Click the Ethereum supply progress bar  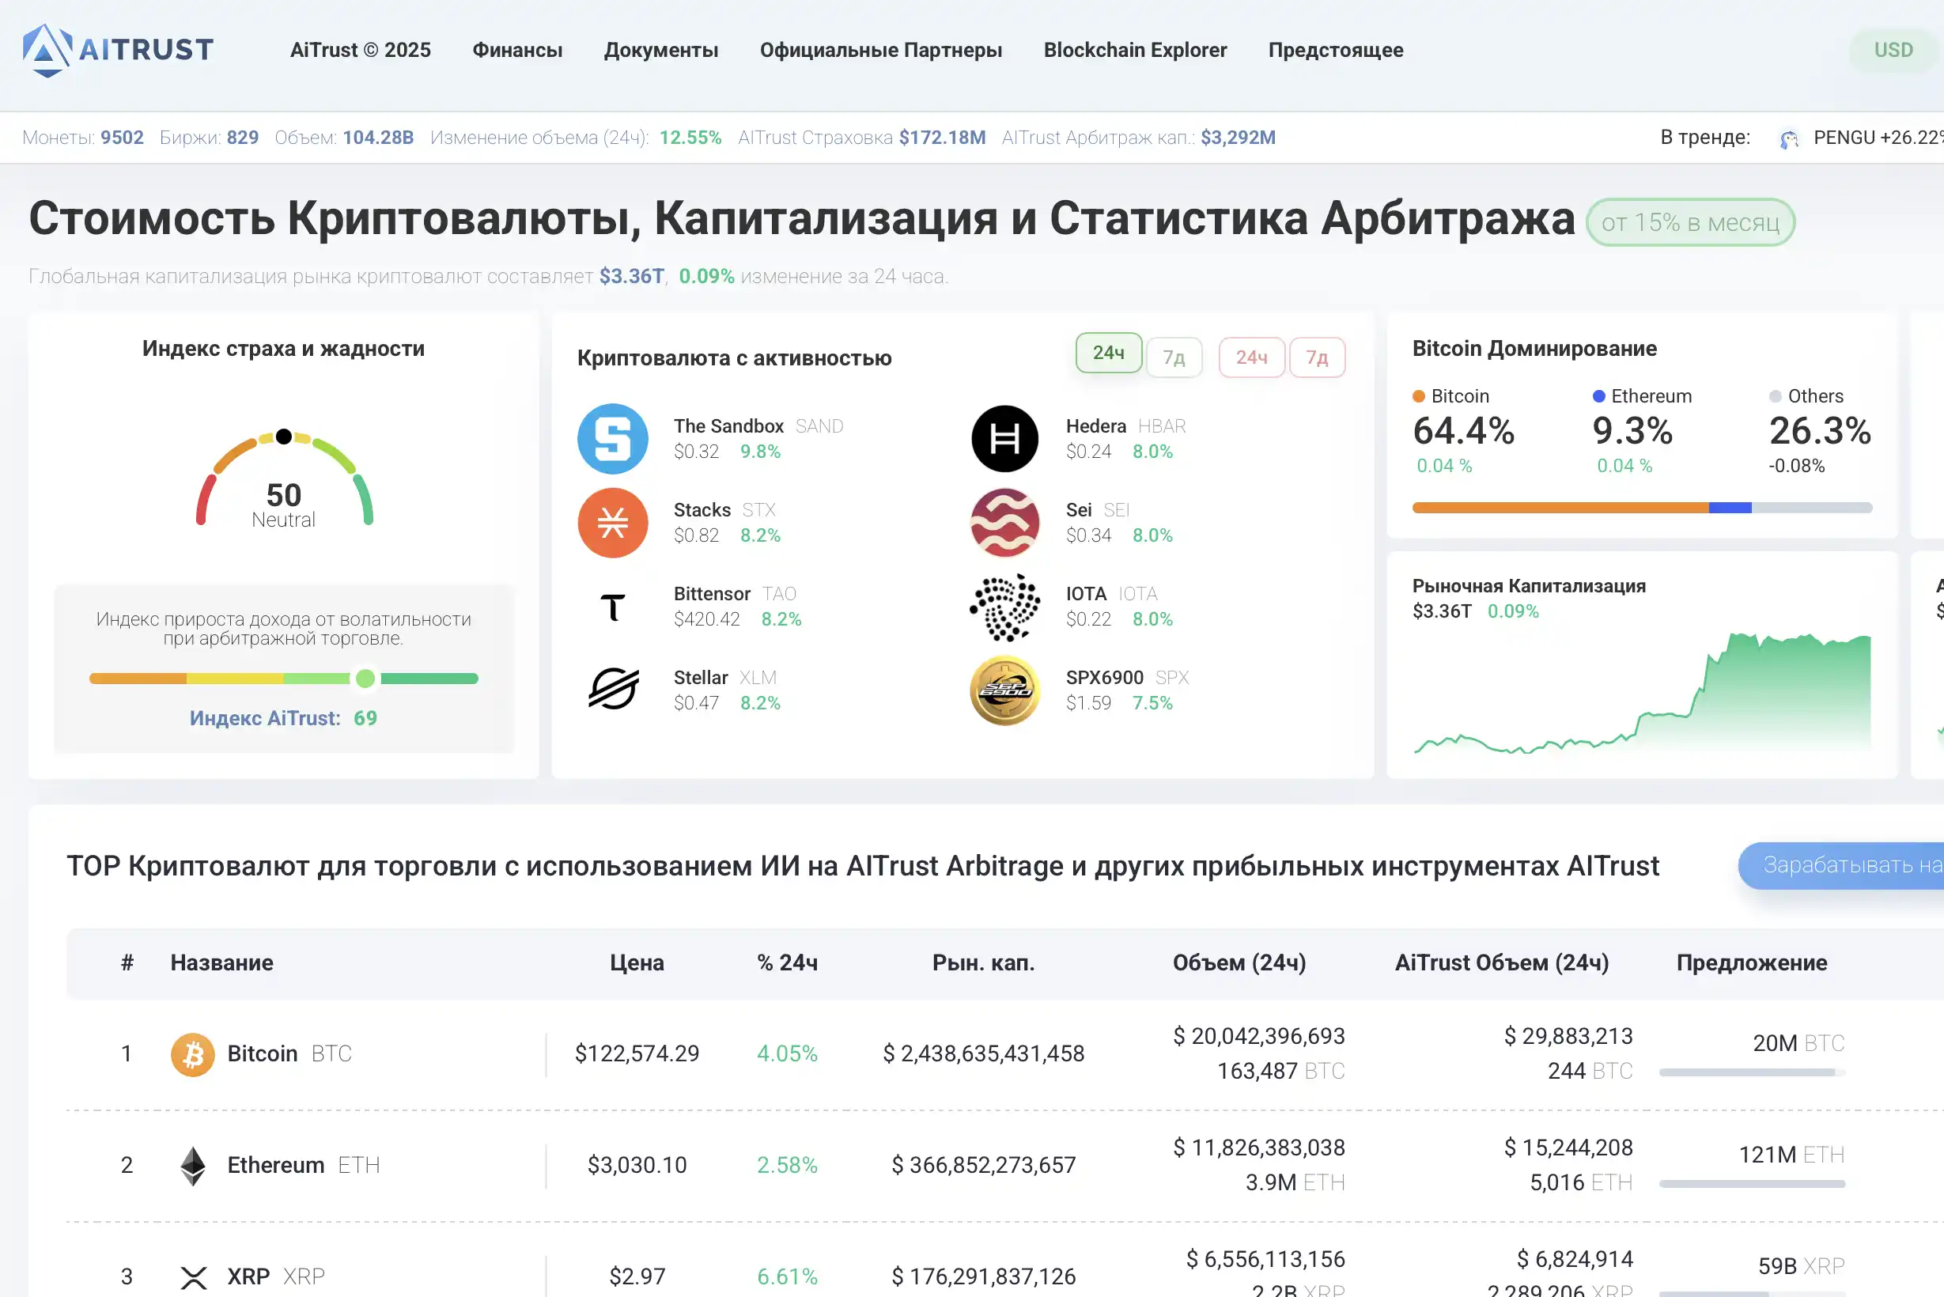tap(1751, 1185)
